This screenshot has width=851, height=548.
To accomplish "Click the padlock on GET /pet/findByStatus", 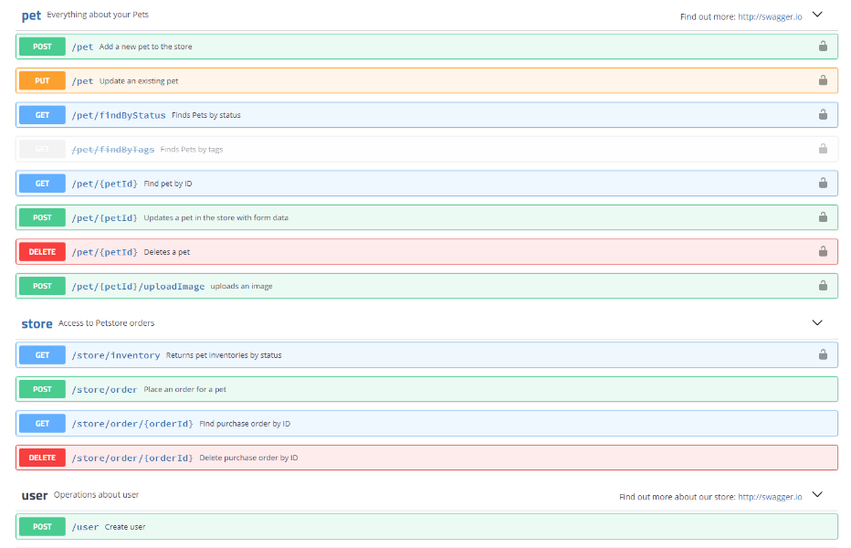I will click(823, 114).
